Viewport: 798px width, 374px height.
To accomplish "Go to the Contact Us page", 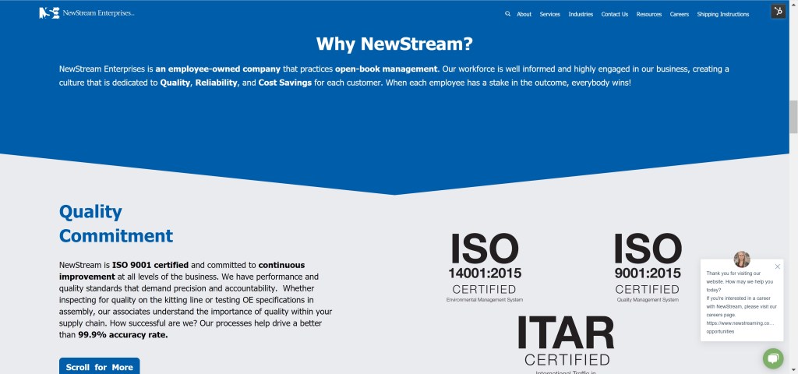I will (614, 14).
